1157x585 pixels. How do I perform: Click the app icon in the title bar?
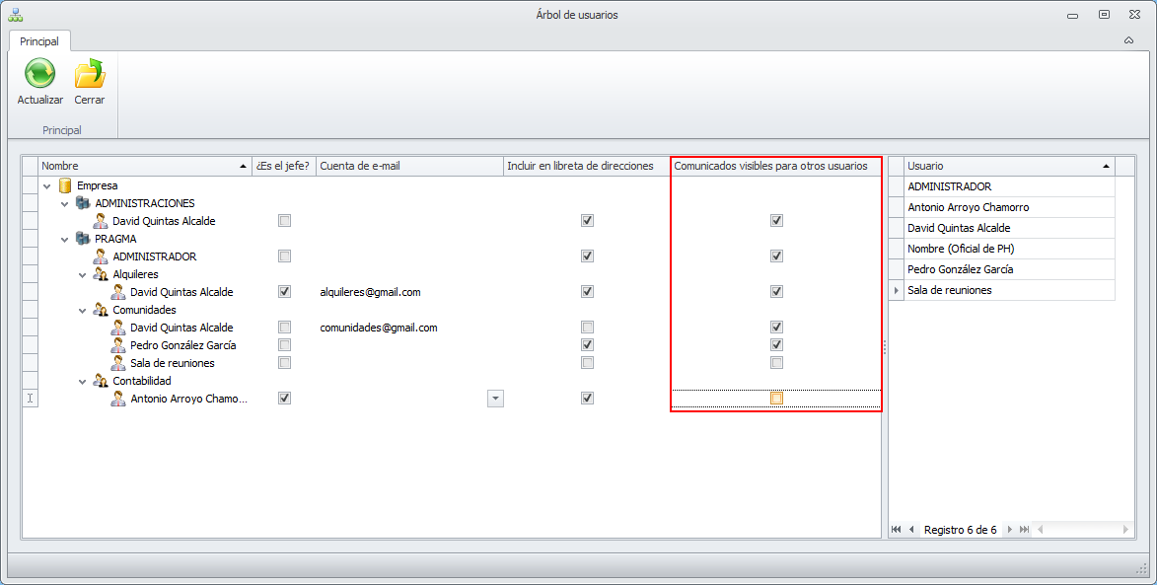click(15, 15)
